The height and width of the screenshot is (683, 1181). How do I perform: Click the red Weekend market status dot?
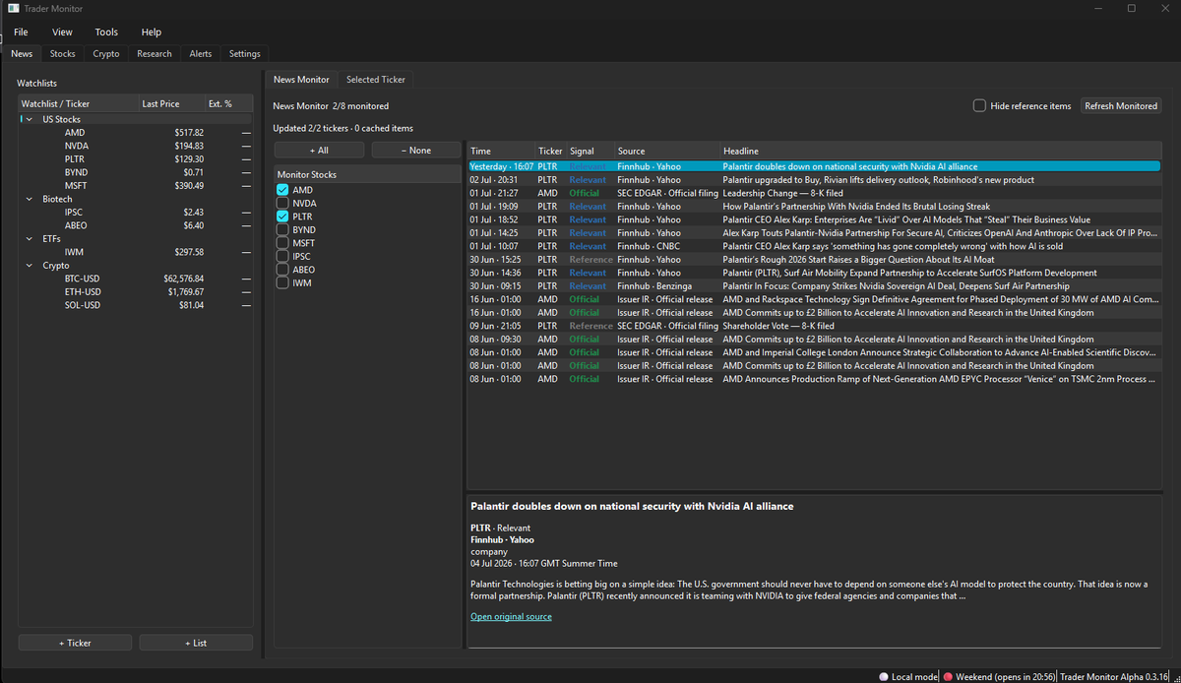tap(948, 677)
